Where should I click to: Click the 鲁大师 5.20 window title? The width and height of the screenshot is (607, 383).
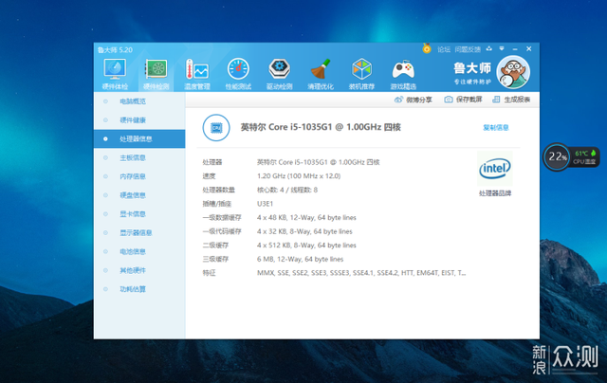point(115,50)
